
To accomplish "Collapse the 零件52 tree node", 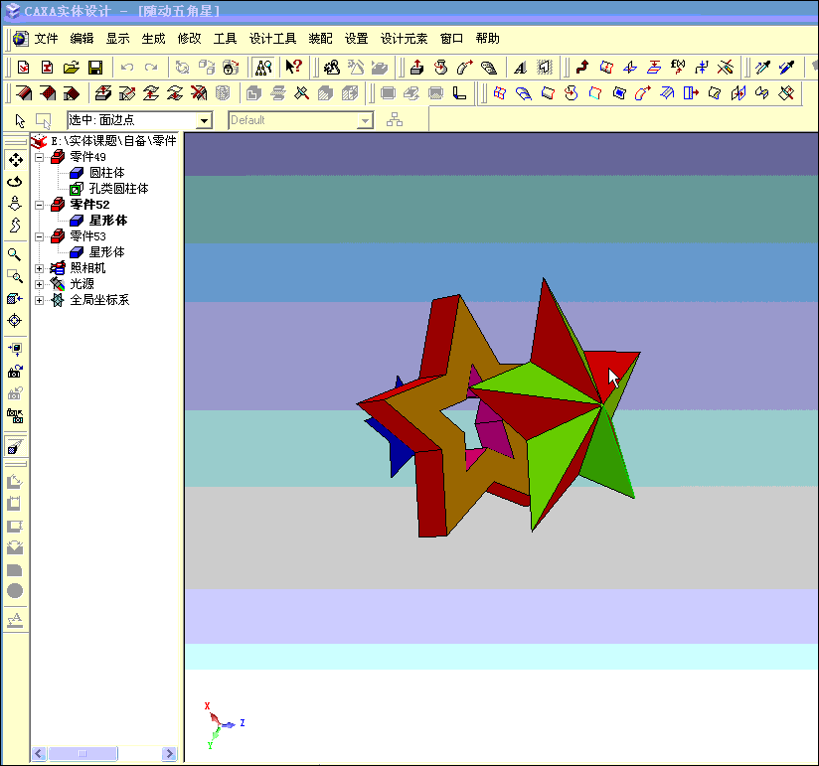I will pyautogui.click(x=39, y=206).
